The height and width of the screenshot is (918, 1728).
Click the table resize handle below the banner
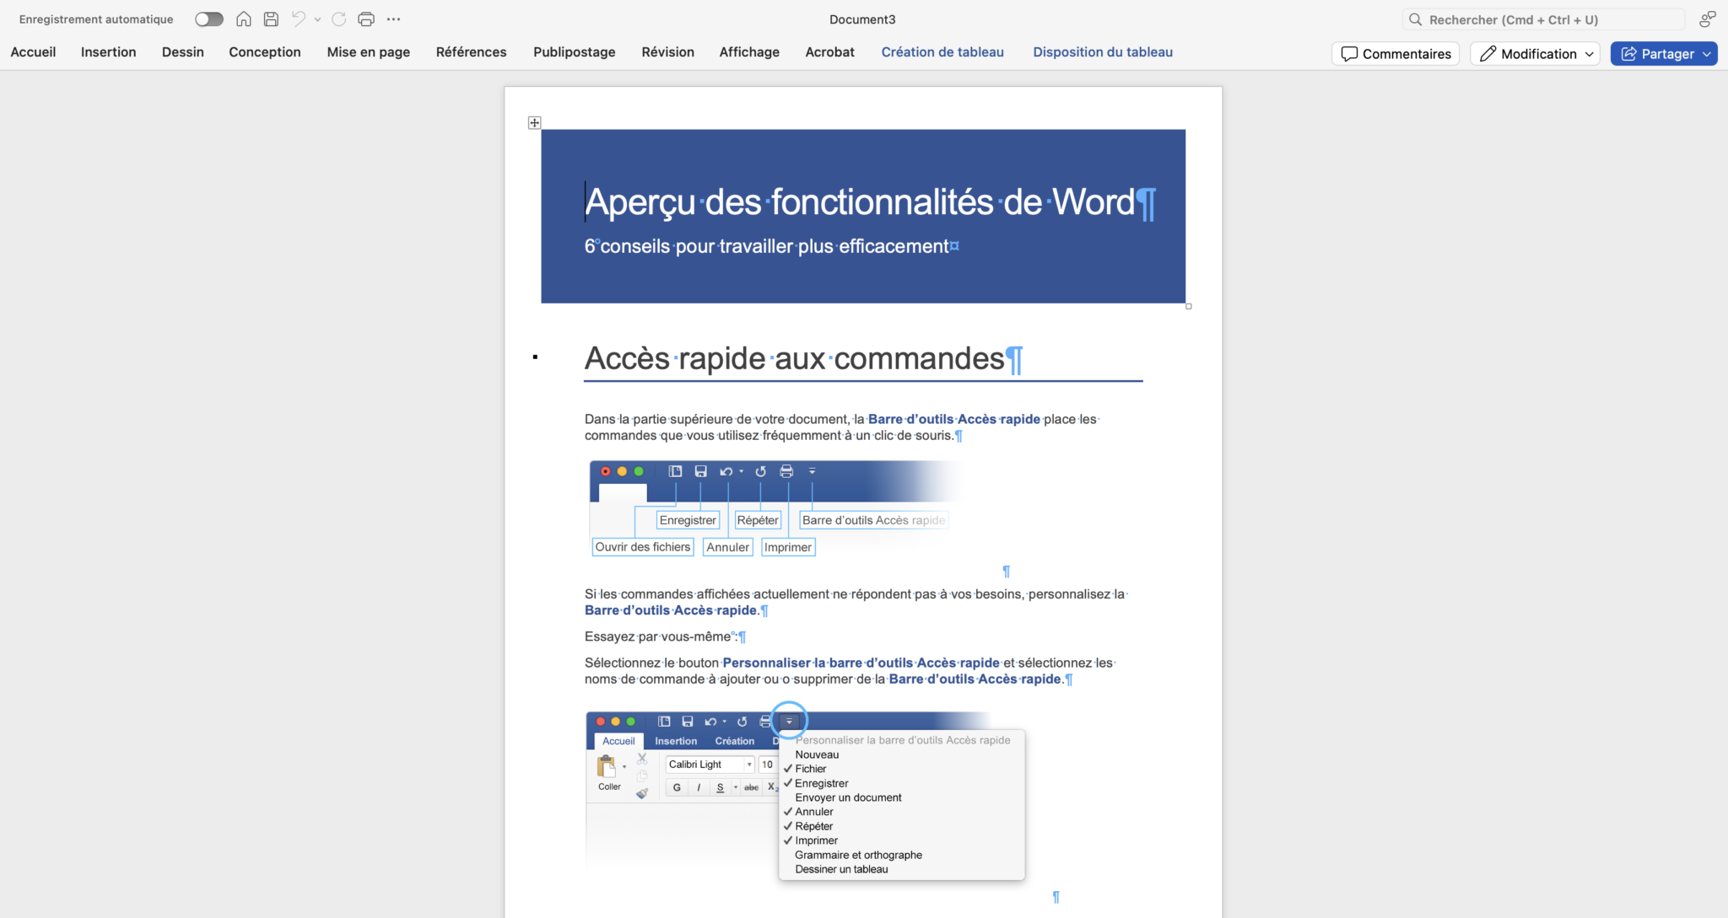point(1188,306)
